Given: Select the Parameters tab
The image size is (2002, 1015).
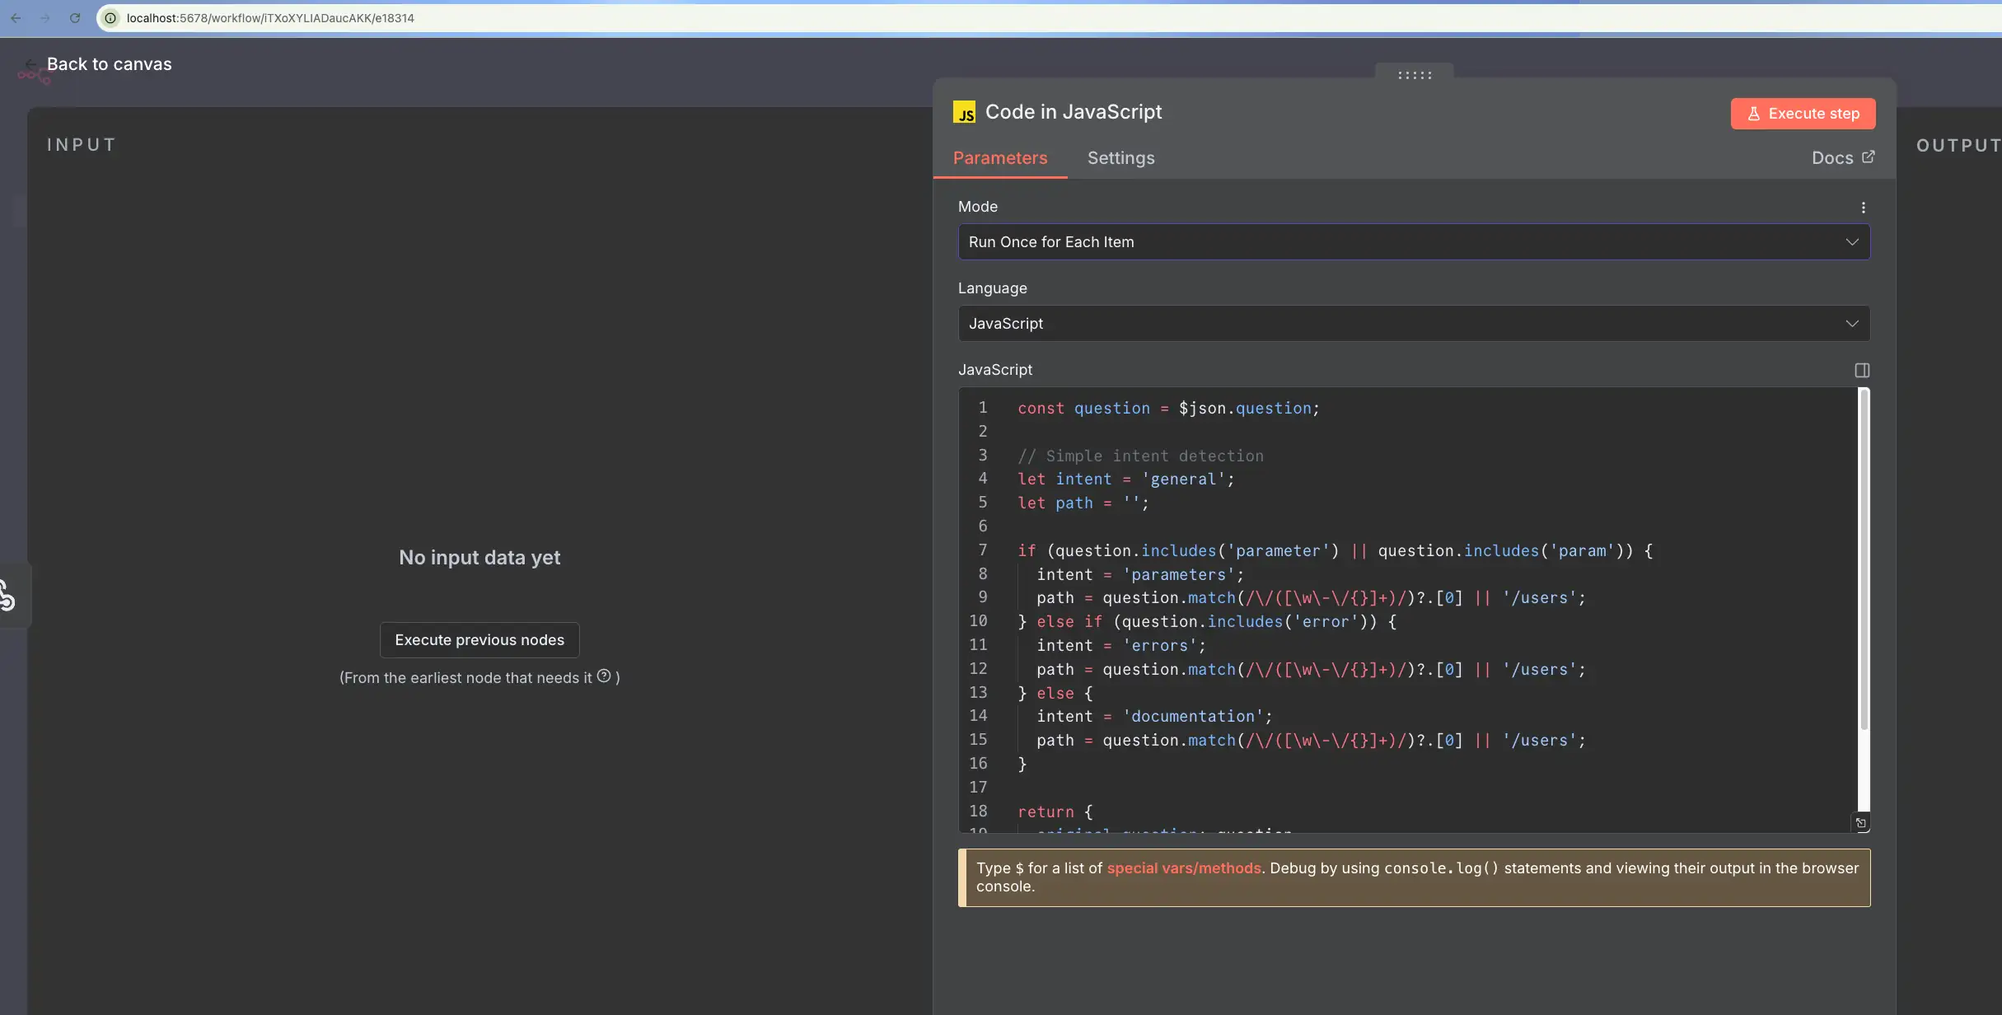Looking at the screenshot, I should pyautogui.click(x=999, y=158).
